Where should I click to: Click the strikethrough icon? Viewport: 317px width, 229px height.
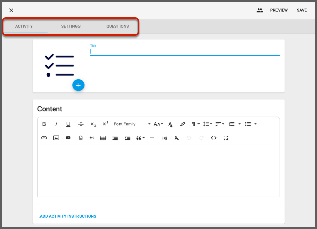[81, 124]
